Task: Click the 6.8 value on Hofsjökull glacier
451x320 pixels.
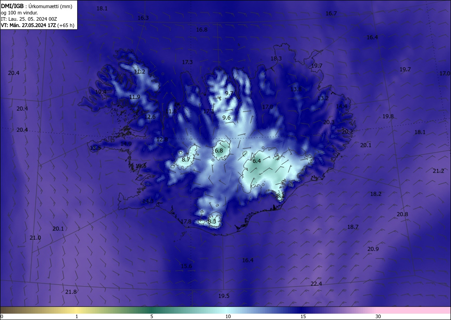Action: click(x=219, y=151)
